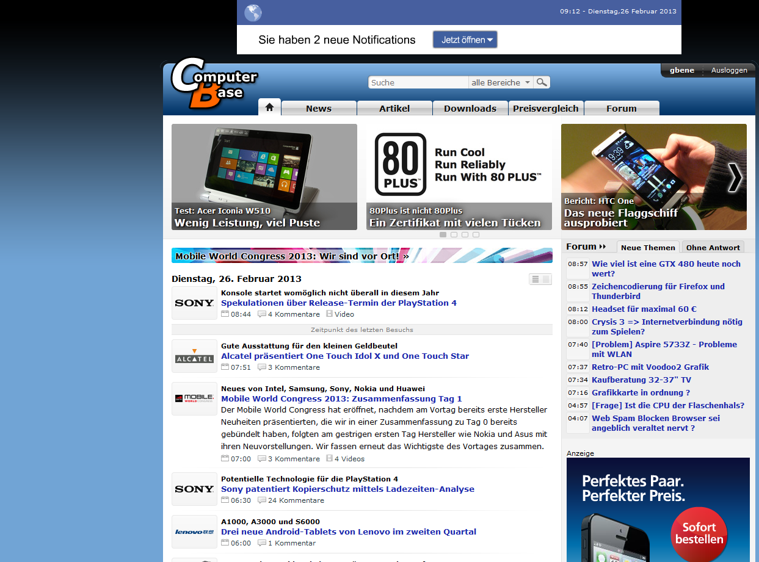Viewport: 759px width, 562px height.
Task: Open thread Crysis 3 Internetverbindung nötig
Action: pos(667,326)
